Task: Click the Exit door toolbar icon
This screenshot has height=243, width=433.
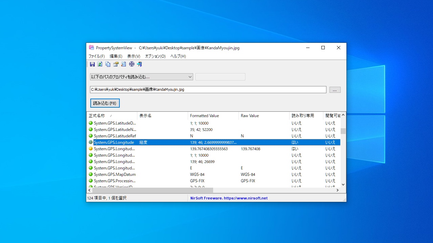Action: point(139,64)
